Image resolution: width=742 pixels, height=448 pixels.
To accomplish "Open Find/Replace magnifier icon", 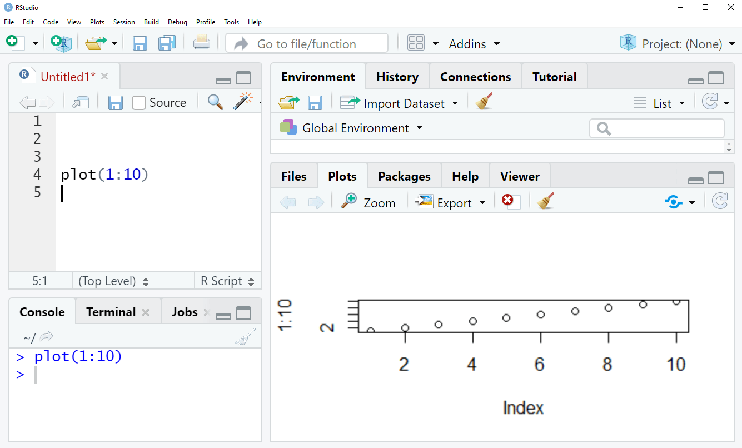I will [215, 102].
